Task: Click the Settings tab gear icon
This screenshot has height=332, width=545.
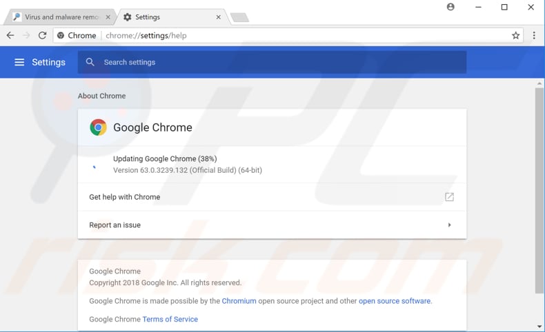Action: (x=128, y=17)
